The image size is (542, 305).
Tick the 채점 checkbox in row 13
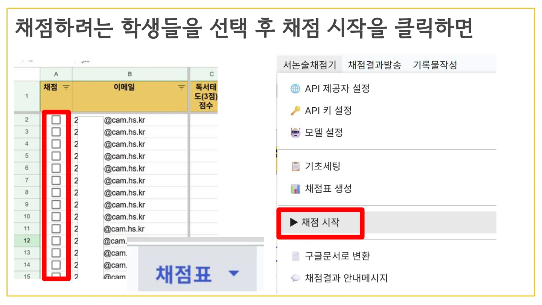[x=56, y=253]
